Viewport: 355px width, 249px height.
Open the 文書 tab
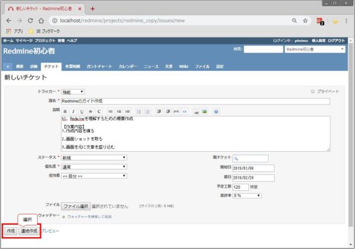click(x=169, y=67)
